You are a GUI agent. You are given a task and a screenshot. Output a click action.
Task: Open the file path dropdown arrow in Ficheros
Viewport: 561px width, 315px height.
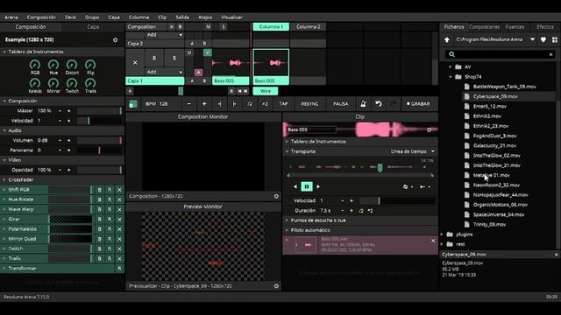(x=532, y=39)
